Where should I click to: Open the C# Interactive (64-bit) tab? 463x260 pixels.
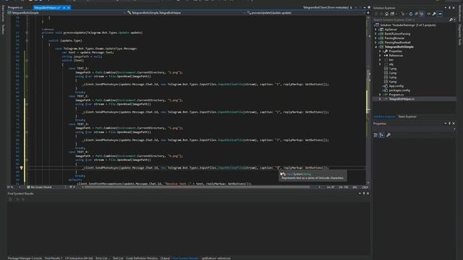[x=79, y=259]
